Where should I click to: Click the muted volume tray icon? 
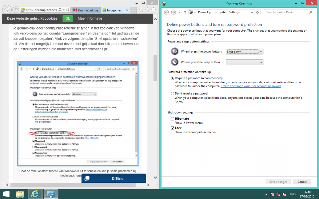pos(284,194)
